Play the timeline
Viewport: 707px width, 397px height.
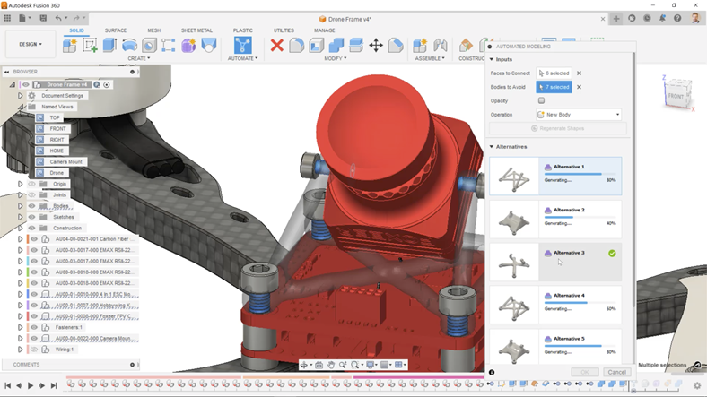31,385
